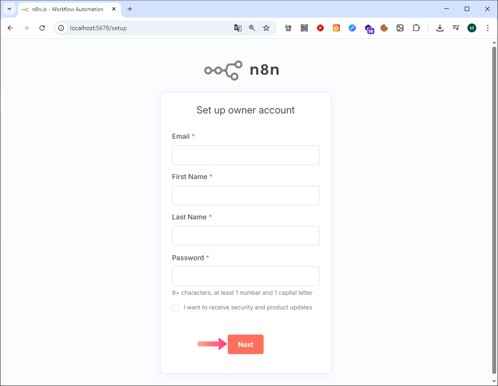Open the QR code extension icon
Viewport: 498px width, 386px height.
pos(304,28)
